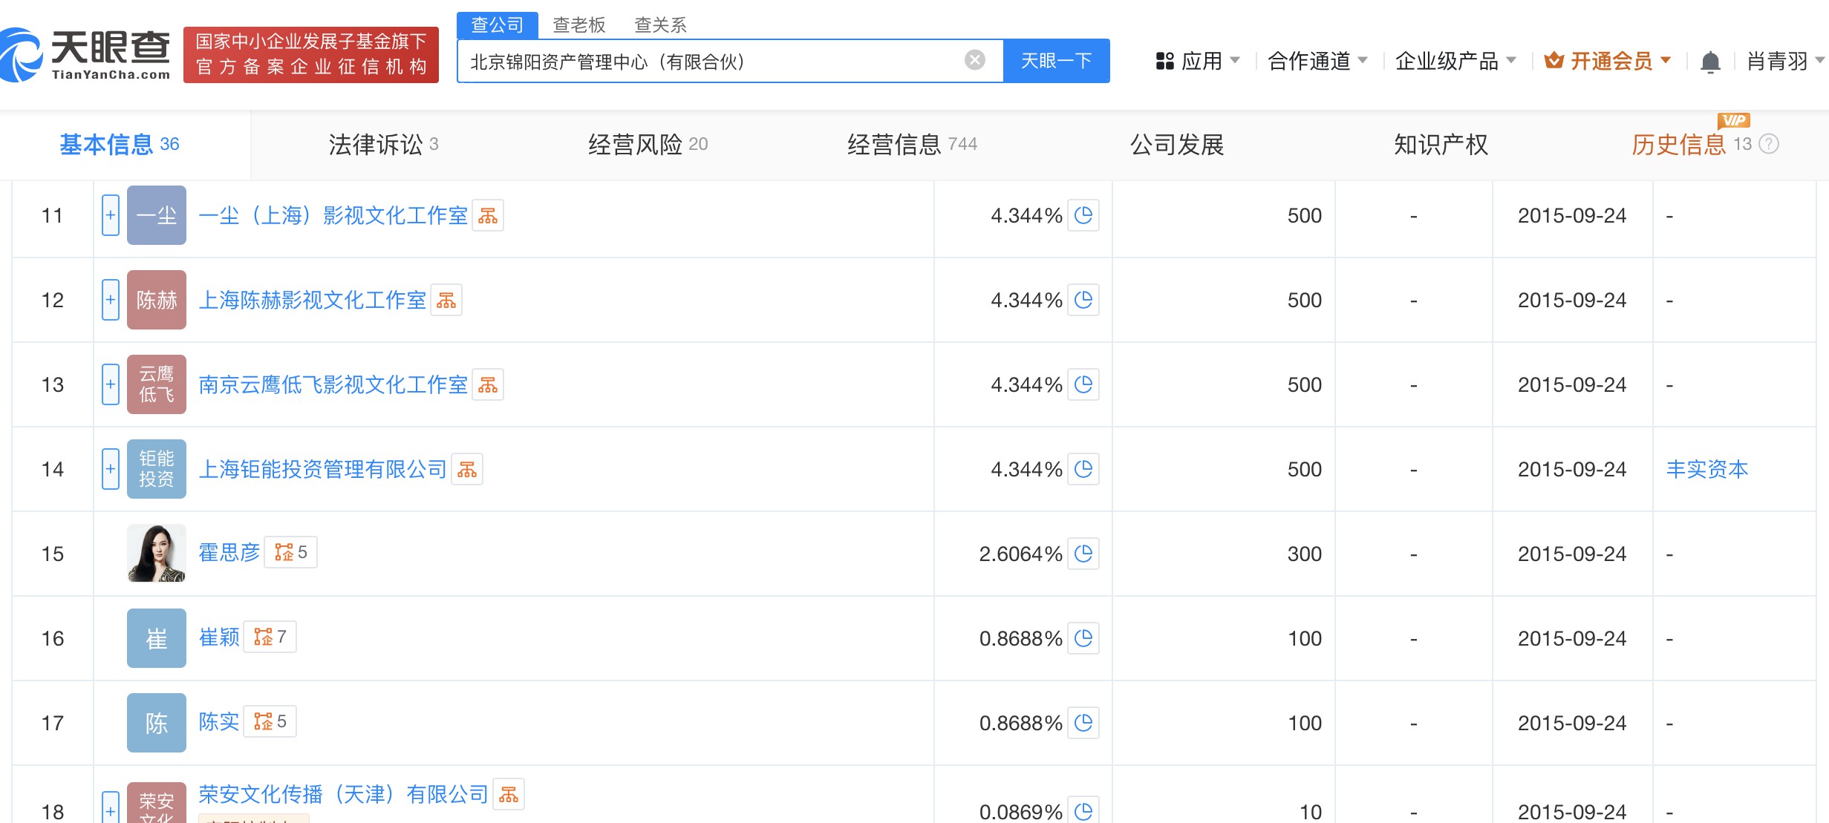
Task: Expand row 13 南京云鹰低飞 shareholder details
Action: click(111, 384)
